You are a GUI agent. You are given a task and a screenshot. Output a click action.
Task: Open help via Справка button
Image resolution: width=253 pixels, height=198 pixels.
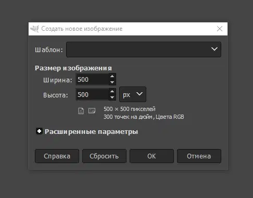click(57, 156)
